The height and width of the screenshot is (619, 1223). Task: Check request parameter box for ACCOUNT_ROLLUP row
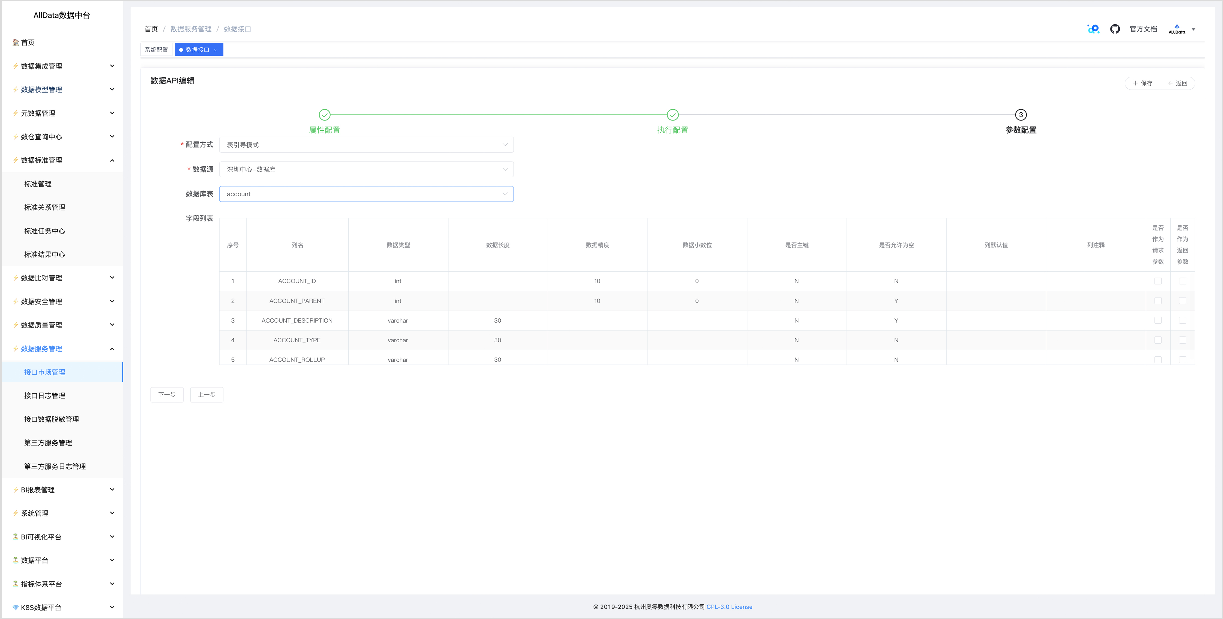pos(1158,360)
